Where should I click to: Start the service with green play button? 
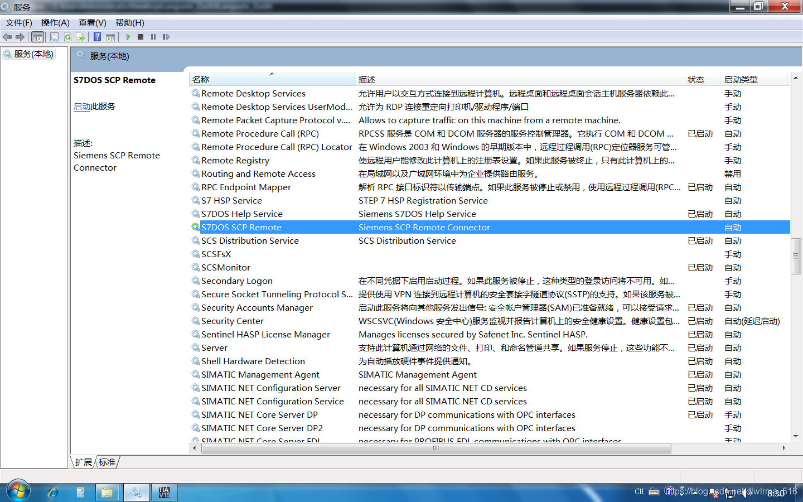coord(128,37)
